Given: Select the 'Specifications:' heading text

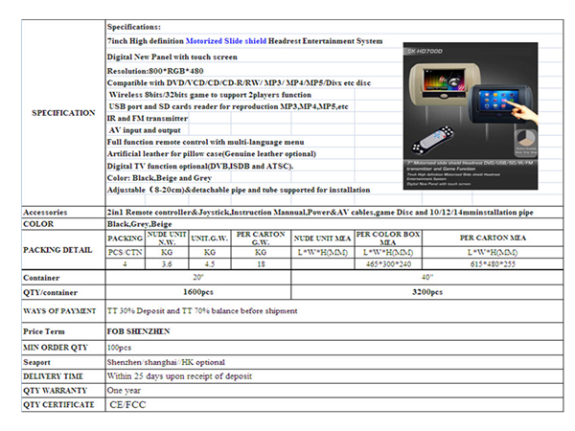Looking at the screenshot, I should click(134, 27).
